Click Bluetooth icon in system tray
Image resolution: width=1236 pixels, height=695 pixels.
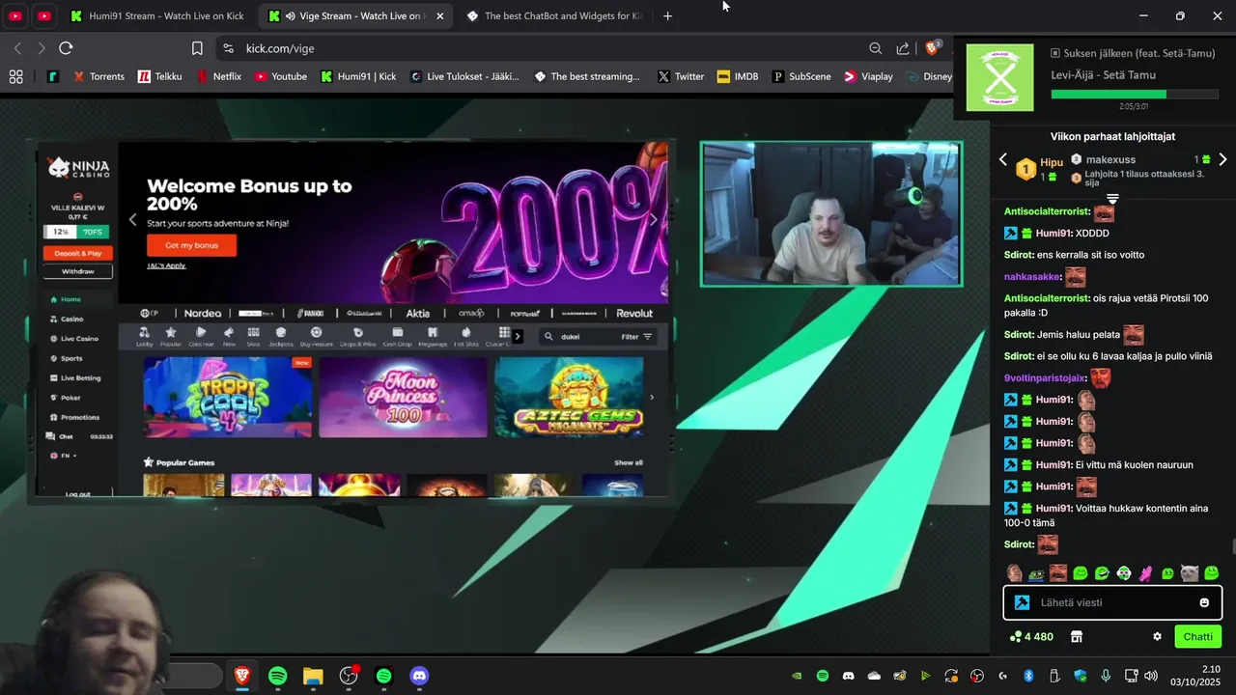[x=1028, y=676]
